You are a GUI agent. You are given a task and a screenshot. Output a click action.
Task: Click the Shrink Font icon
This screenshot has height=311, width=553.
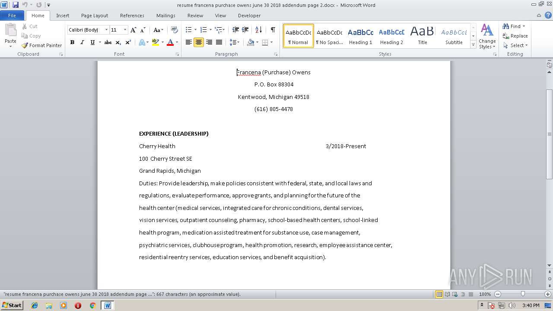coord(143,30)
